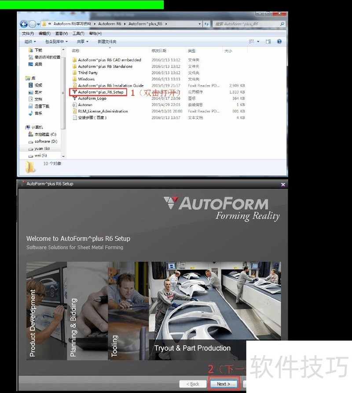
Task: Select 迅雷下载 in navigation pane
Action: pyautogui.click(x=39, y=106)
